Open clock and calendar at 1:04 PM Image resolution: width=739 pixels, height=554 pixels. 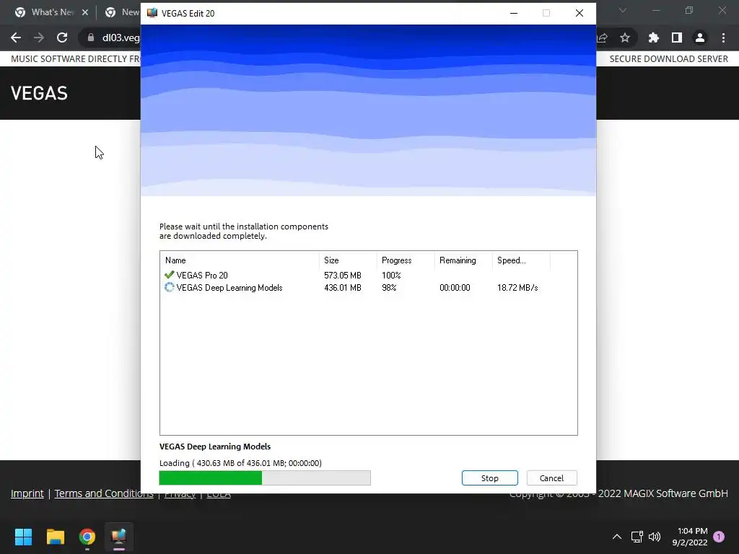(x=690, y=537)
